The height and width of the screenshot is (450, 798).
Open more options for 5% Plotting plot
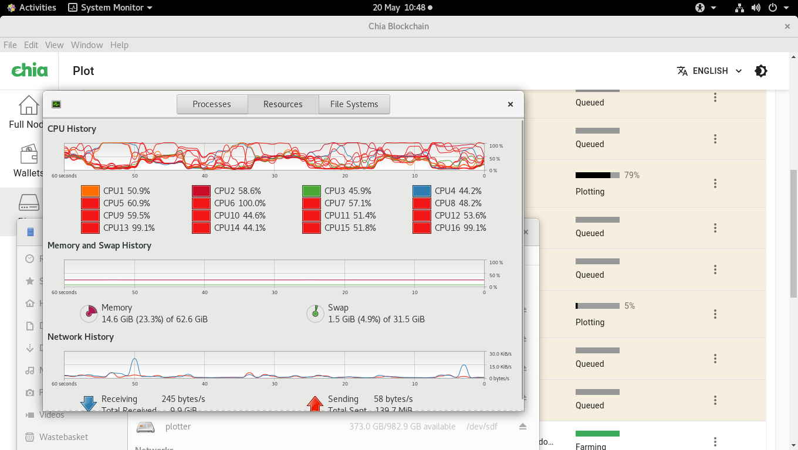715,314
